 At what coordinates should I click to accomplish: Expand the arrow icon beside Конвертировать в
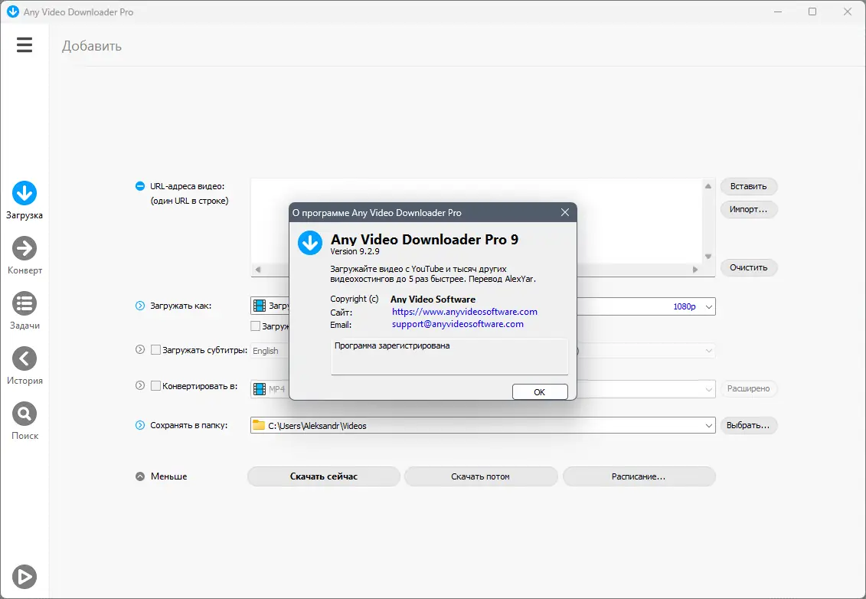140,386
